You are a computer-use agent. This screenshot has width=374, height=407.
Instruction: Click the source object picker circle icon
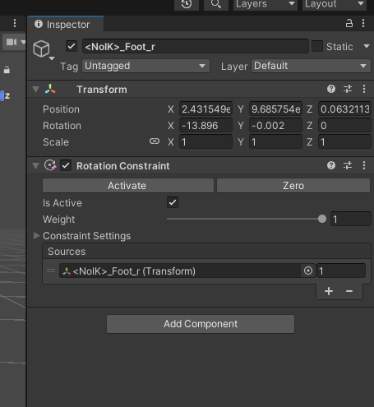pyautogui.click(x=308, y=271)
